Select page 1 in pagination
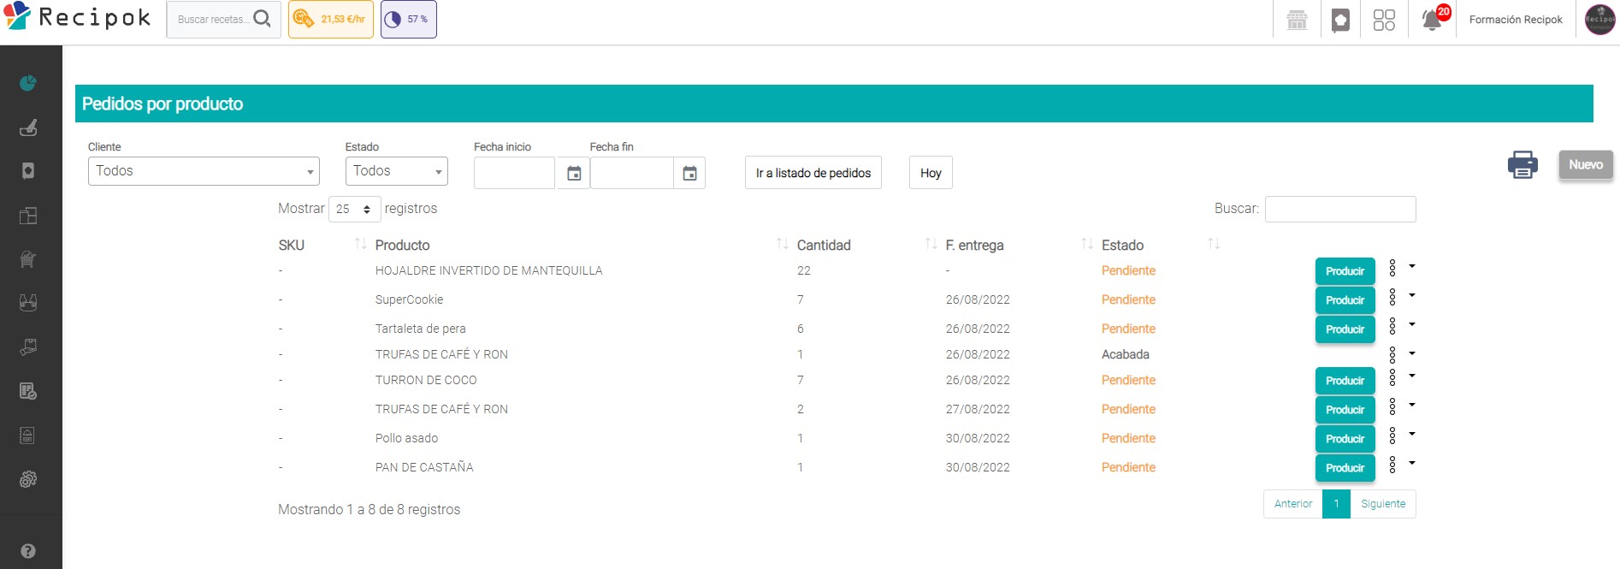This screenshot has height=569, width=1620. [x=1336, y=504]
